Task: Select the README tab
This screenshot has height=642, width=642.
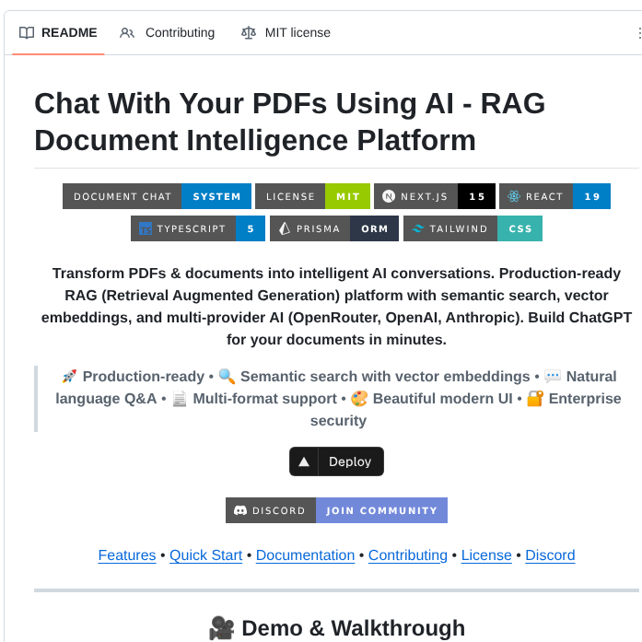Action: click(x=58, y=33)
